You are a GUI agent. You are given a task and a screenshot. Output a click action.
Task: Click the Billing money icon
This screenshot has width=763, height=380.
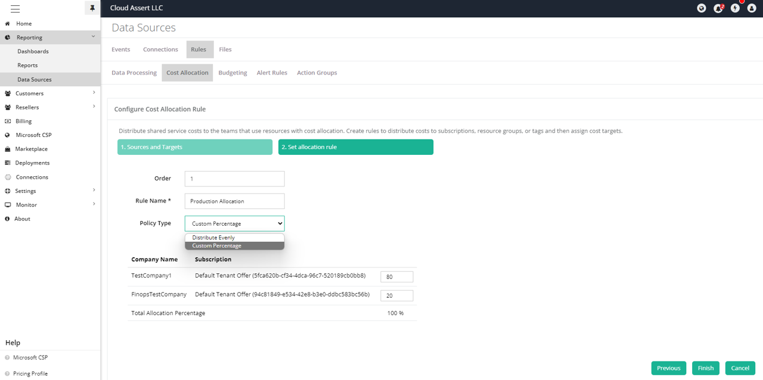(8, 122)
